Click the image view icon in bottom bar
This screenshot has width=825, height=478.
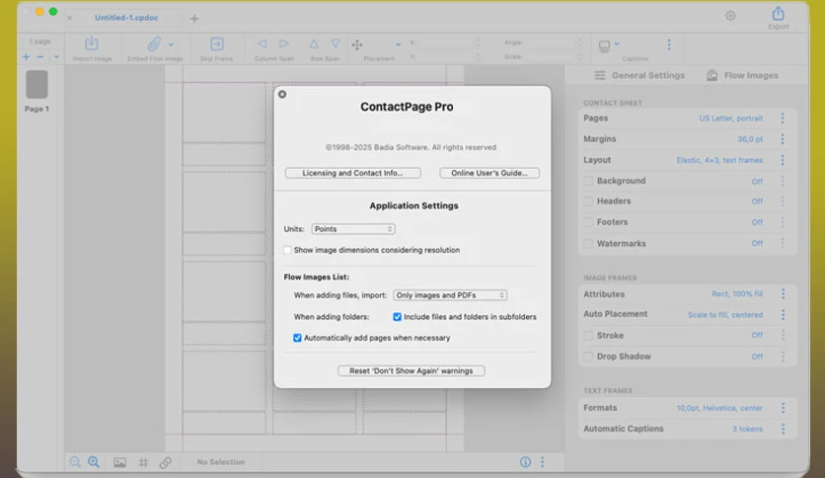coord(120,463)
